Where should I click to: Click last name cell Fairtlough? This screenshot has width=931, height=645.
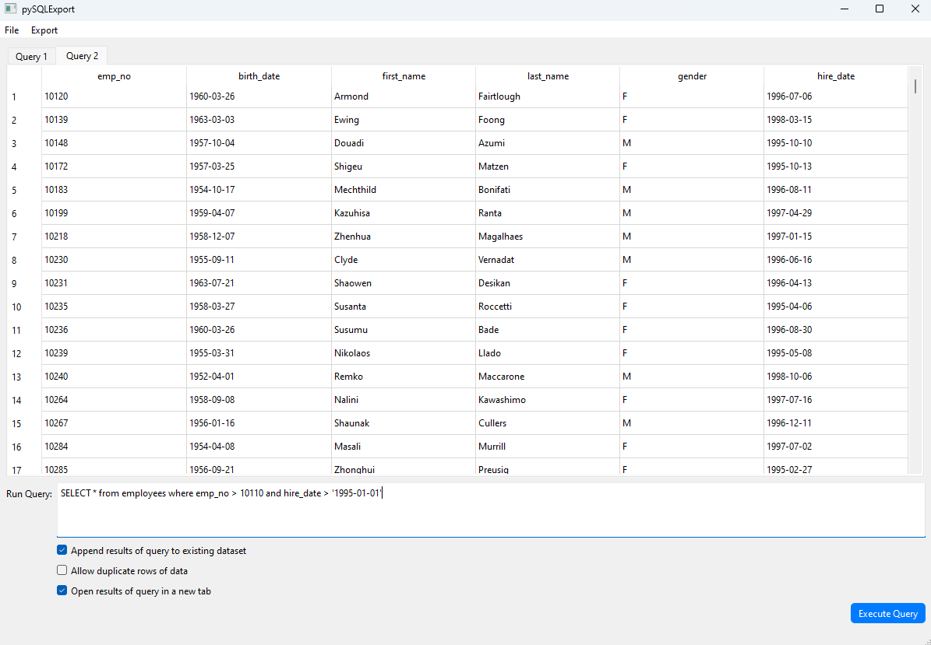[x=548, y=96]
